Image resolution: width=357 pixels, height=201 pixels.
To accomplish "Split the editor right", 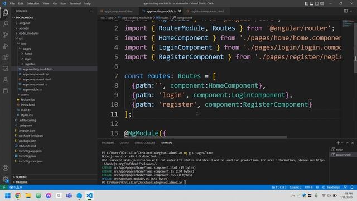I will click(346, 11).
